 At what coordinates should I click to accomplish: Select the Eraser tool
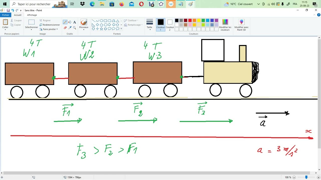pyautogui.click(x=65, y=28)
